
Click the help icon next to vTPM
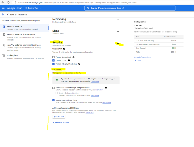tap(69, 60)
